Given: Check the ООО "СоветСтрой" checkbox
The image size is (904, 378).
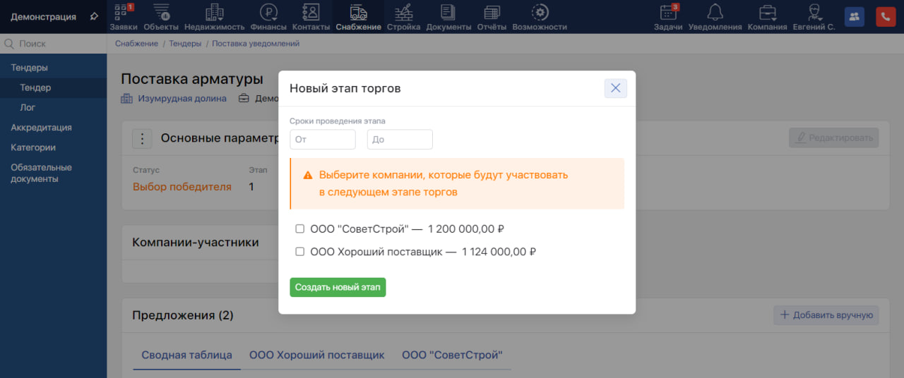Looking at the screenshot, I should coord(299,229).
